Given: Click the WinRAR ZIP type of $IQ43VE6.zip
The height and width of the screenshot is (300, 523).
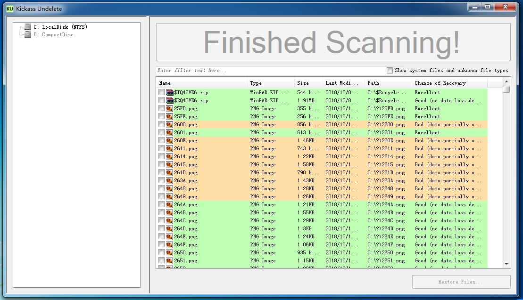Looking at the screenshot, I should (x=269, y=92).
